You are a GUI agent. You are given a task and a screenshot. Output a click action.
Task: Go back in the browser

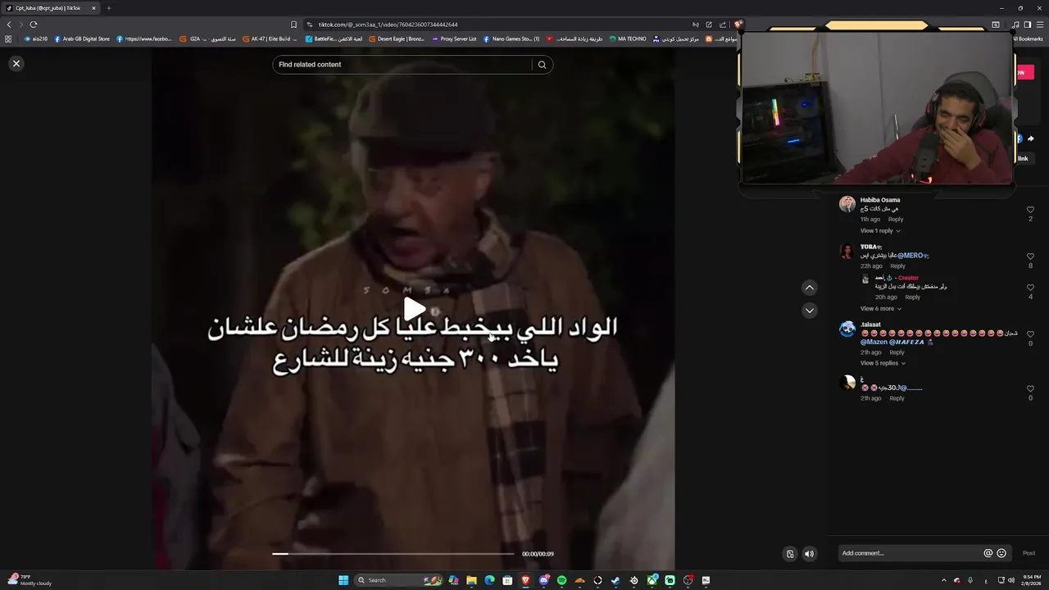pos(9,25)
